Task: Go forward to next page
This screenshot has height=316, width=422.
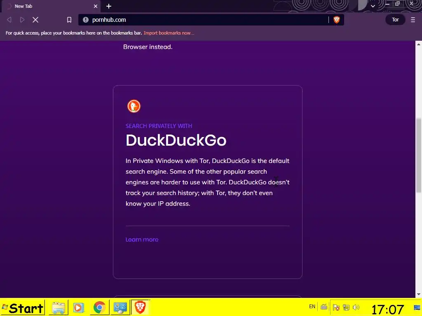Action: 22,20
